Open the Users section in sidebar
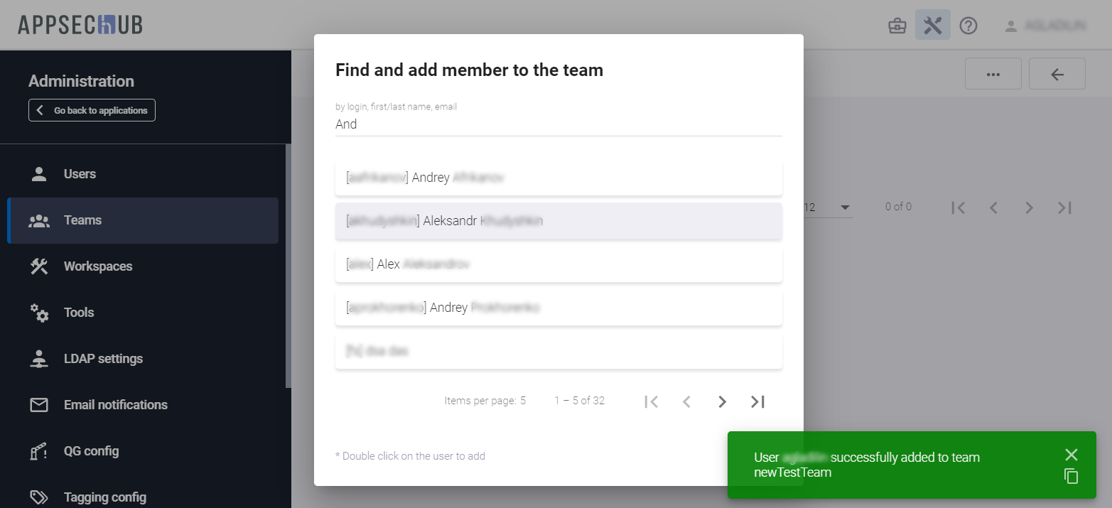 80,174
